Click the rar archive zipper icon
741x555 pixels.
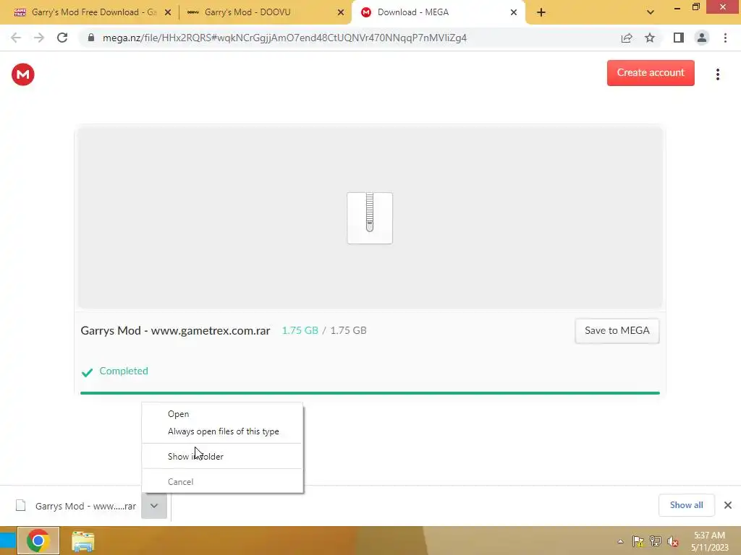pos(370,218)
